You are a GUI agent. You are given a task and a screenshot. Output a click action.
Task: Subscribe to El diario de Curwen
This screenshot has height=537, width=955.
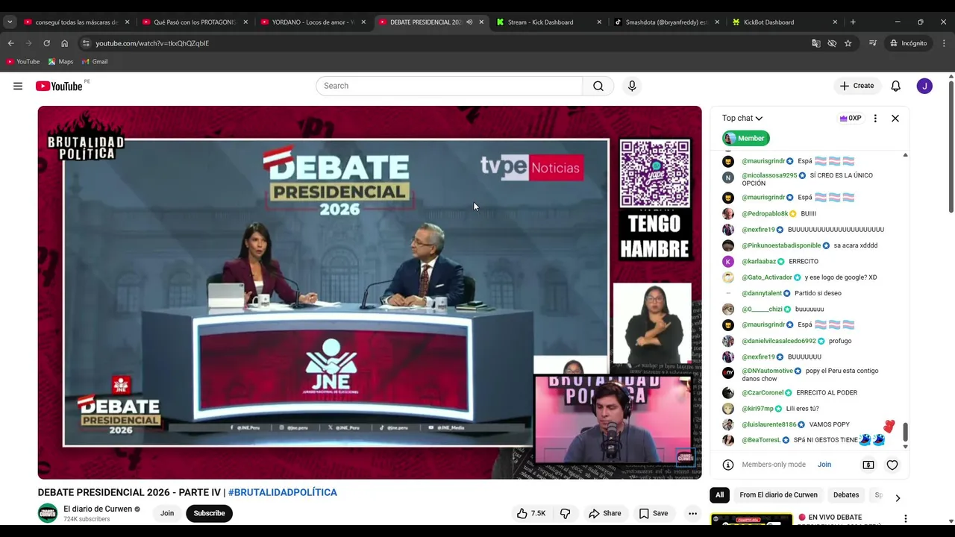click(x=209, y=513)
